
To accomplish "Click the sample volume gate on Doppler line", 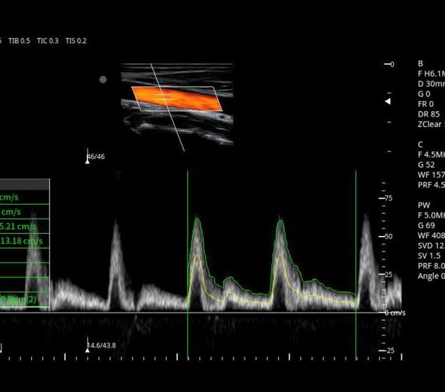I will (x=165, y=96).
